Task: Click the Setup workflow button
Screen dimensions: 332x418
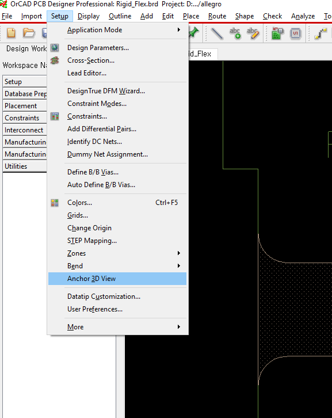Action: (25, 82)
